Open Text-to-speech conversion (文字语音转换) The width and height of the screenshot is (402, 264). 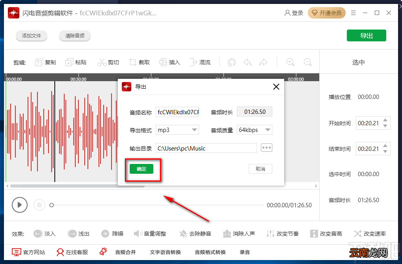(166, 252)
